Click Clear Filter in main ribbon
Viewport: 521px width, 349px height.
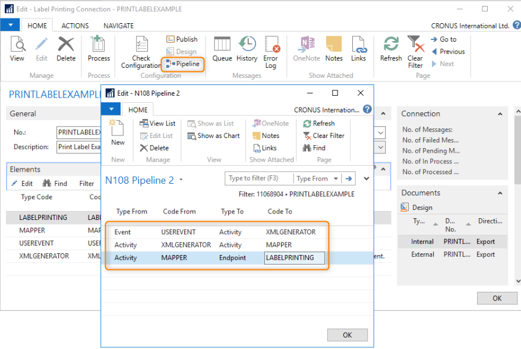pyautogui.click(x=416, y=52)
